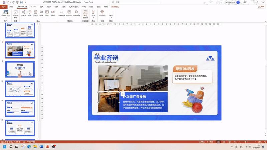Expand the undo history dropdown arrow
Image resolution: width=267 pixels, height=150 pixels.
[10, 2]
